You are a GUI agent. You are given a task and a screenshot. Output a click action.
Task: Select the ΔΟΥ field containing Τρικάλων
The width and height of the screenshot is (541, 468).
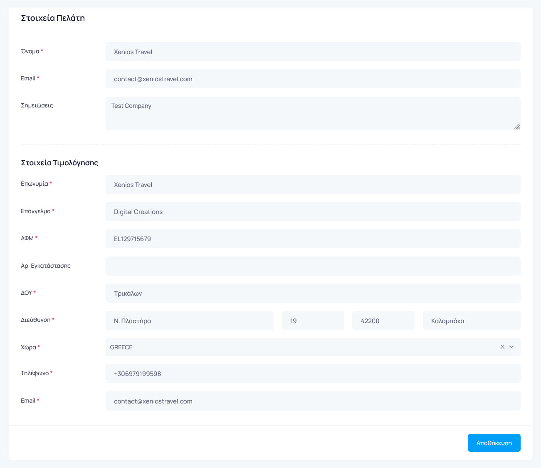(x=313, y=293)
